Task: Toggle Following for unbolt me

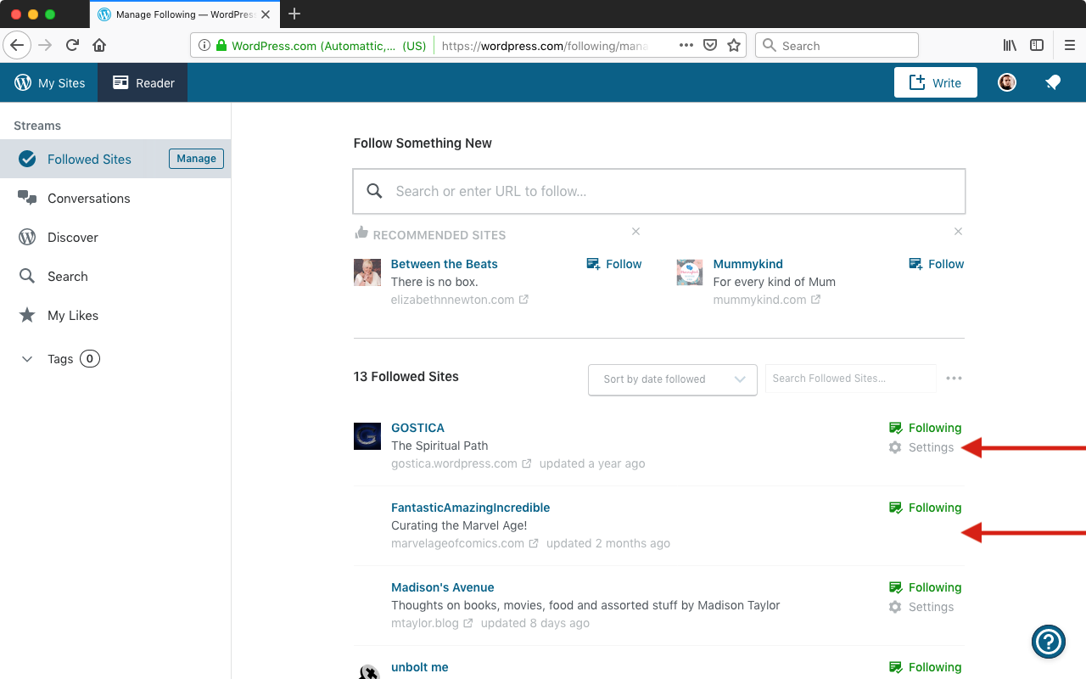Action: (x=925, y=667)
